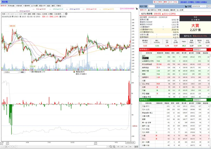Zoom in the chart with plus magnifier
Screen dimensions: 211x149
[114, 147]
